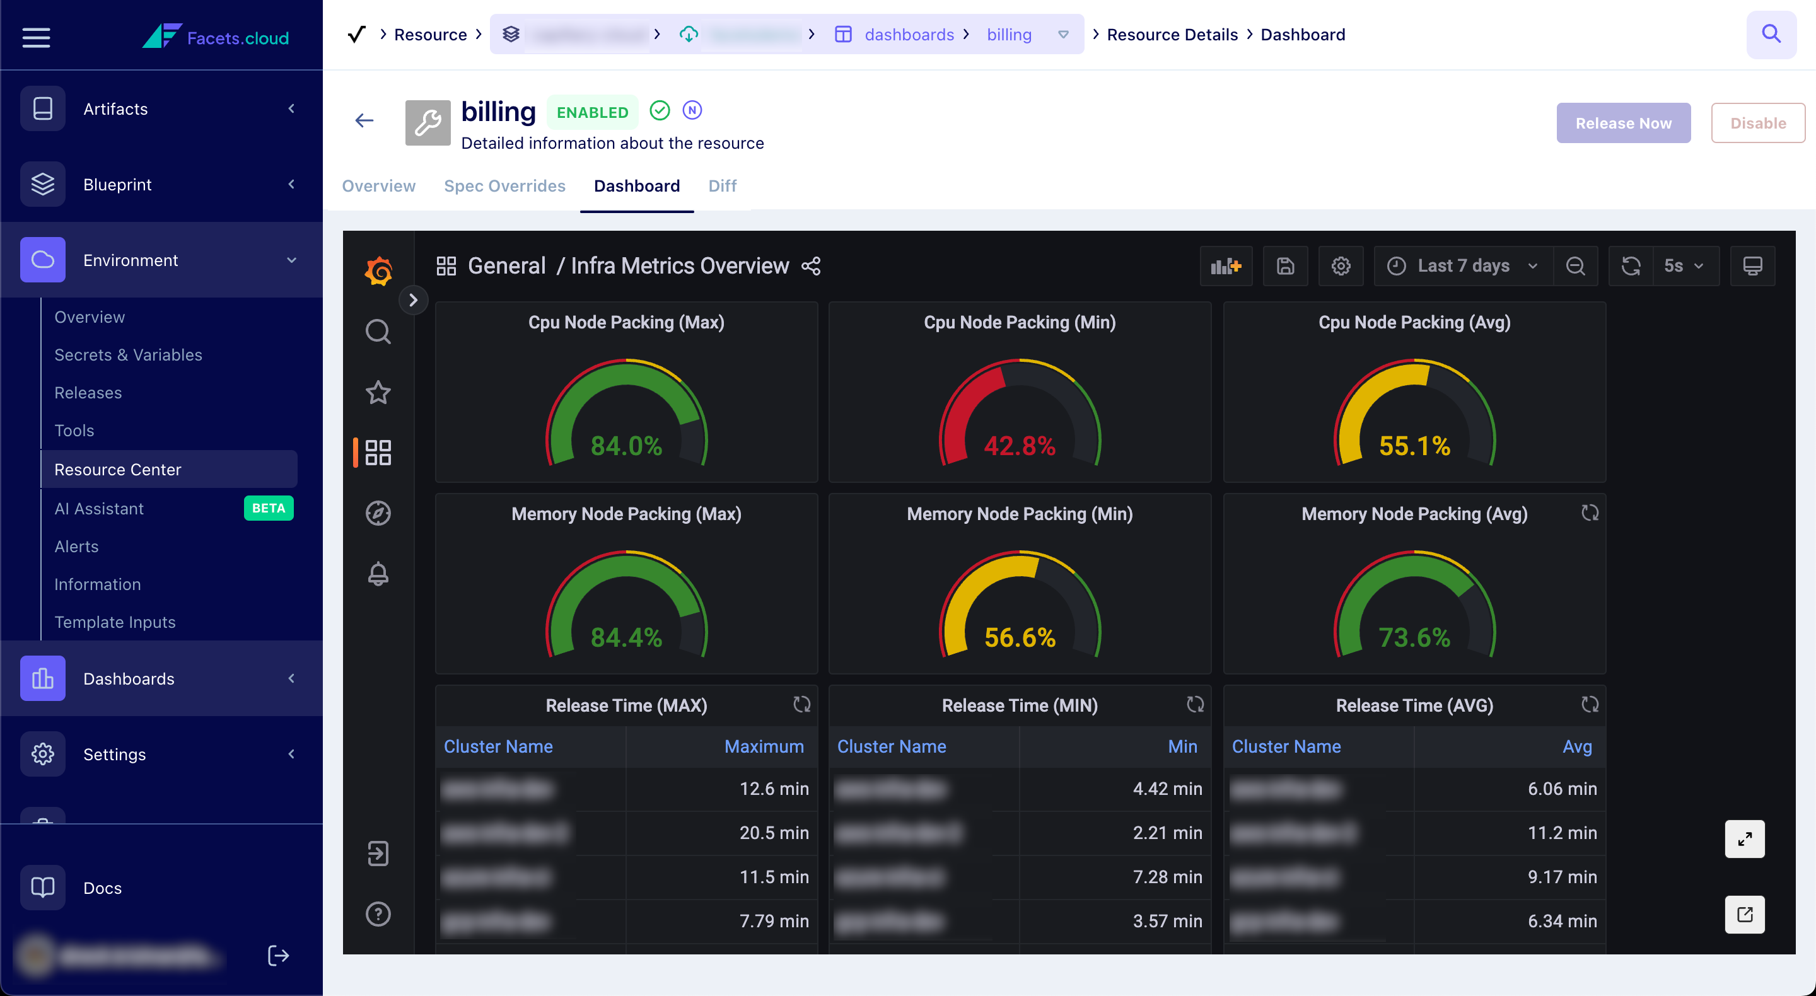Open the Releases menu item

88,393
